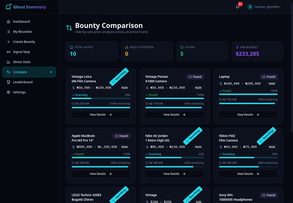
Task: View Details for Nikon FM2 camera
Action: (x=248, y=174)
